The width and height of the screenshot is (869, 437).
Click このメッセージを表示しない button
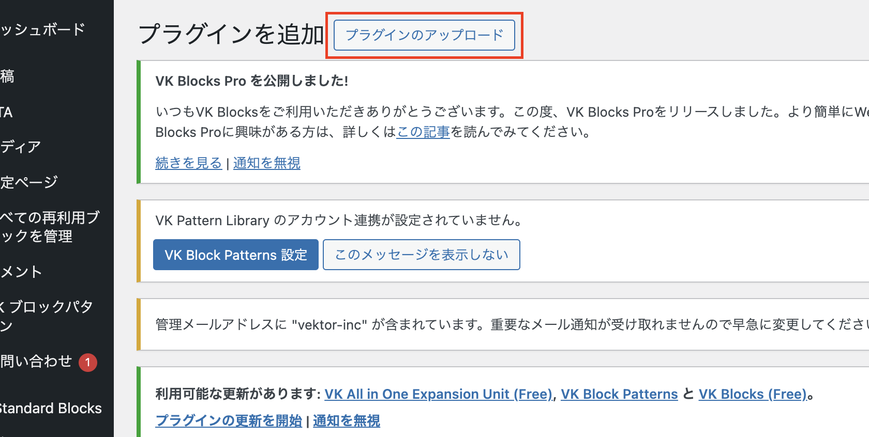pyautogui.click(x=421, y=255)
